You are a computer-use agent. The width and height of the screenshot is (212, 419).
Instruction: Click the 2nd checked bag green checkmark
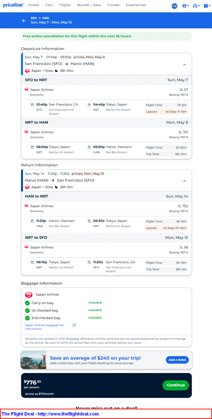coord(28,318)
